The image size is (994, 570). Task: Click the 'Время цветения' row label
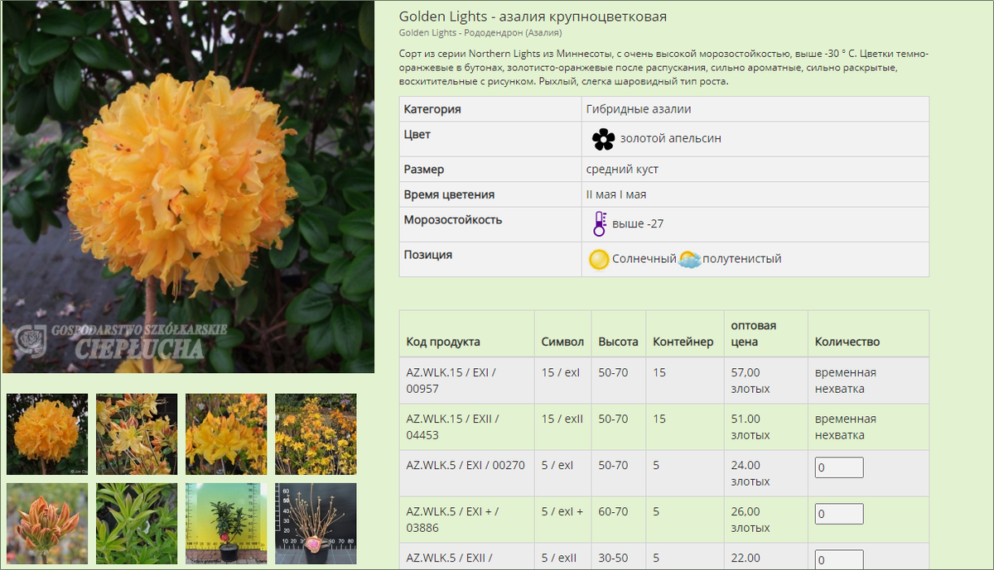tap(449, 194)
